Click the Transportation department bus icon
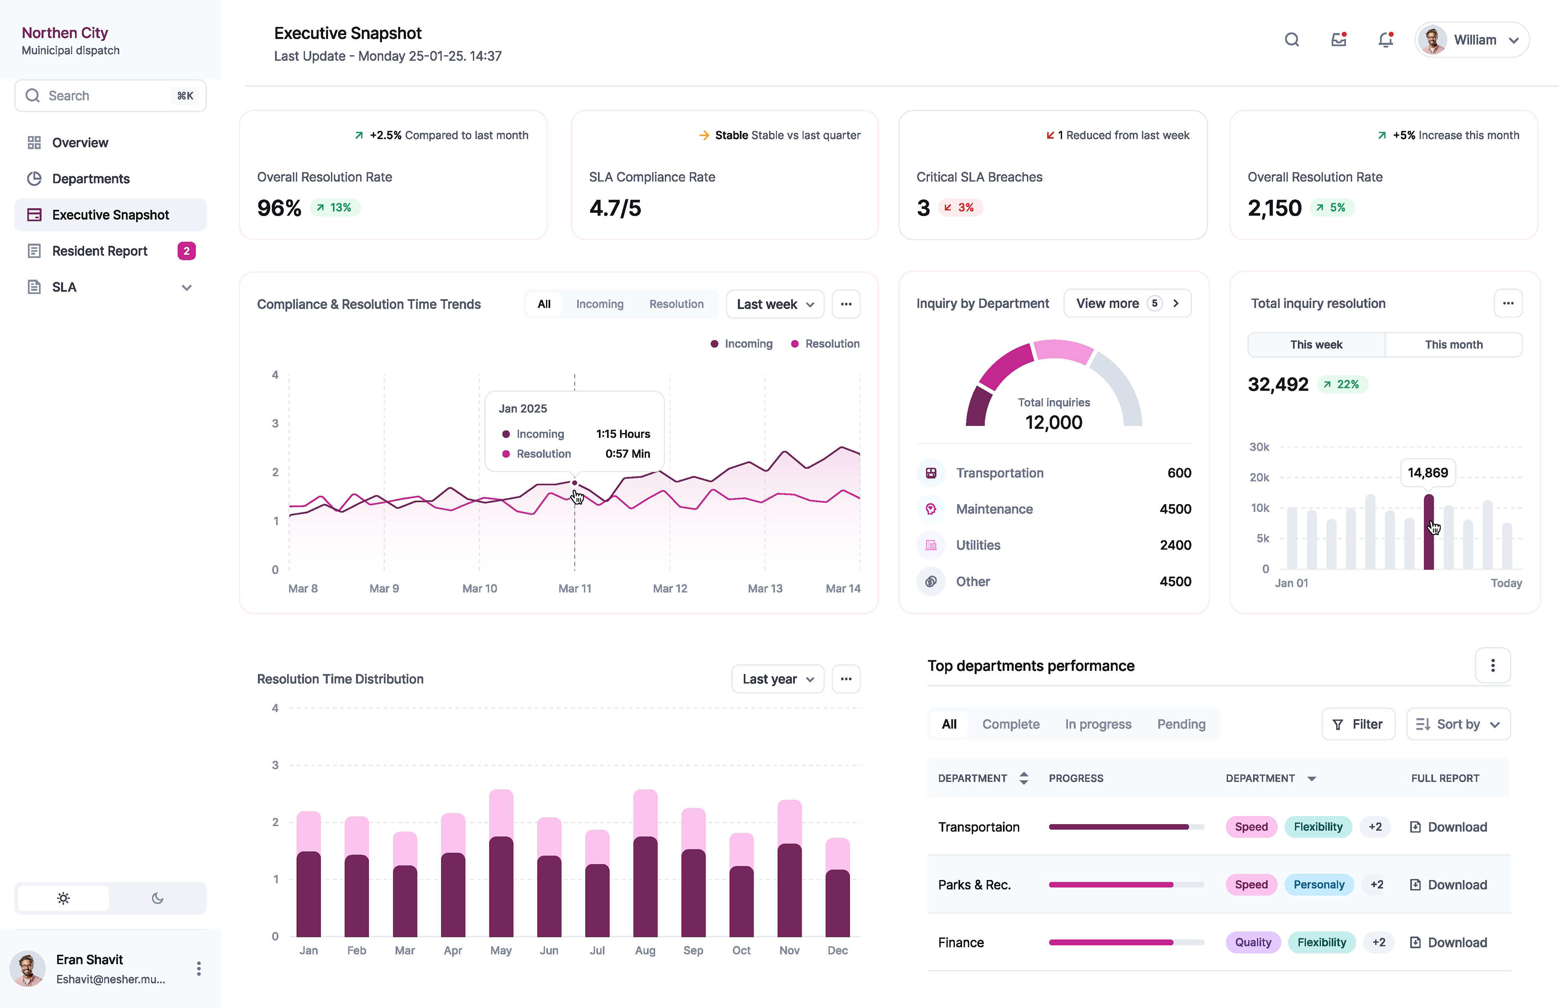The image size is (1559, 1008). pos(931,473)
